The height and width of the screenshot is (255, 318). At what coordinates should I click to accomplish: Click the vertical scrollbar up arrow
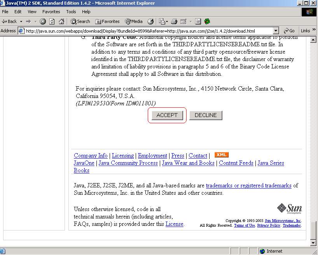click(x=313, y=40)
